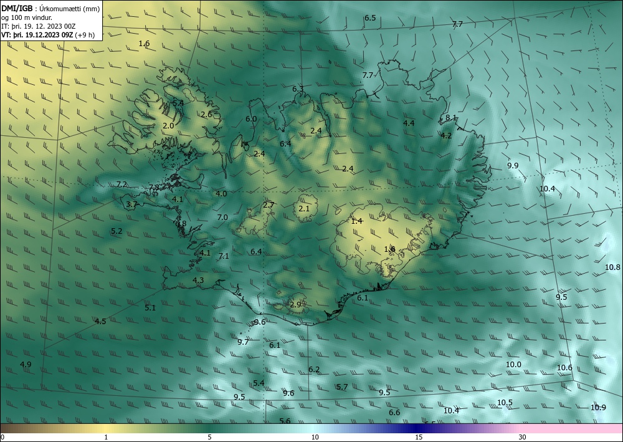The height and width of the screenshot is (442, 623).
Task: Select the 6.2 map value
Action: (x=314, y=370)
